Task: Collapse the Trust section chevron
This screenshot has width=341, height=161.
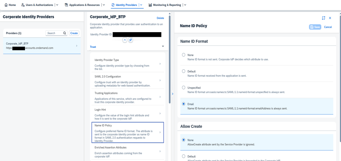Action: coord(163,47)
